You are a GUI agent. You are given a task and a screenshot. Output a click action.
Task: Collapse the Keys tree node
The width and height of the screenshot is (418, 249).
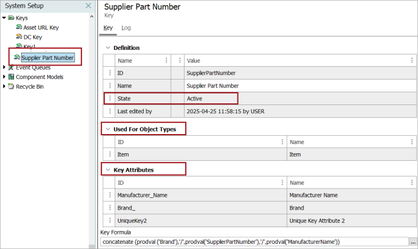click(4, 18)
